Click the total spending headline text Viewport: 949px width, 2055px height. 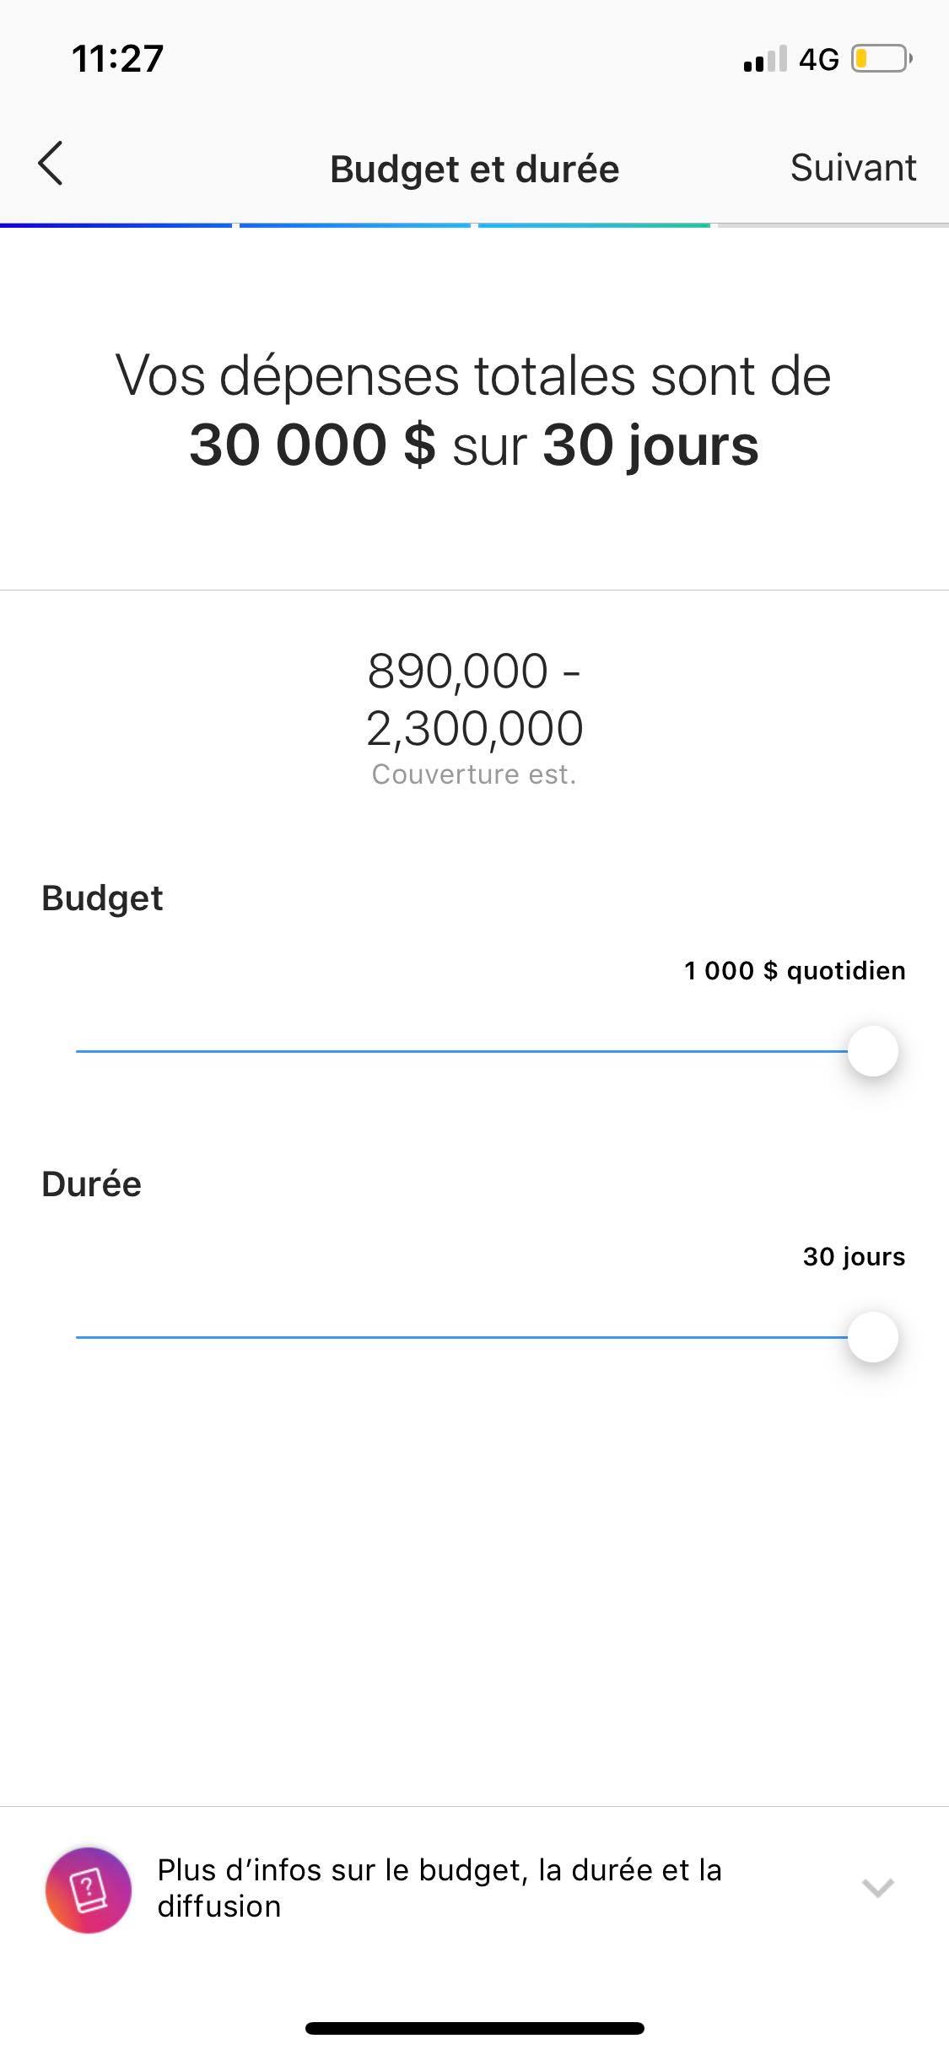pyautogui.click(x=474, y=410)
